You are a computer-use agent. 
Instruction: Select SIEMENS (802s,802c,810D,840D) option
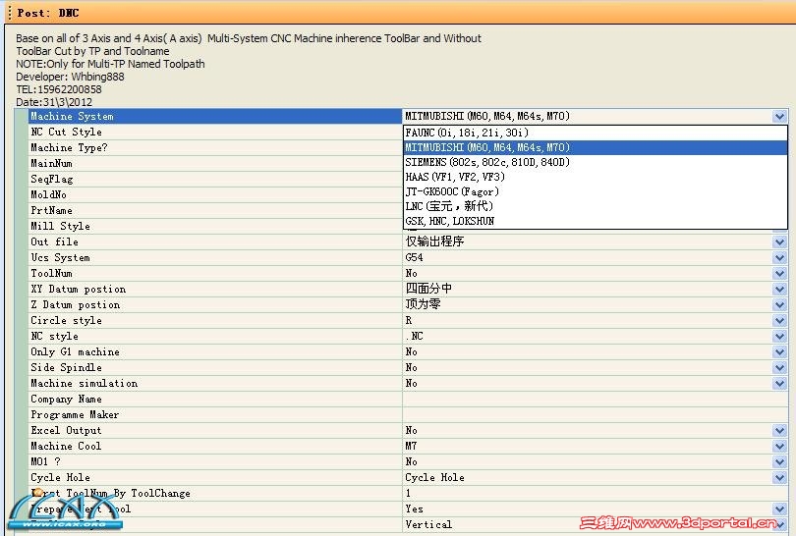pyautogui.click(x=595, y=162)
